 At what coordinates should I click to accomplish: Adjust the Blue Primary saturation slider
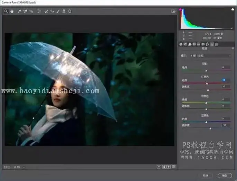pos(210,129)
